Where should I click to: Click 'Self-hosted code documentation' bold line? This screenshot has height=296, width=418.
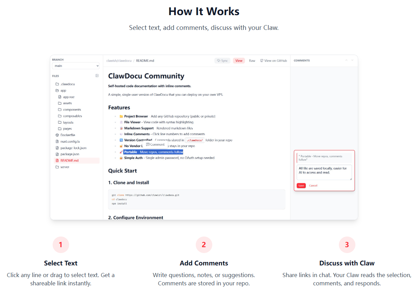pos(150,86)
